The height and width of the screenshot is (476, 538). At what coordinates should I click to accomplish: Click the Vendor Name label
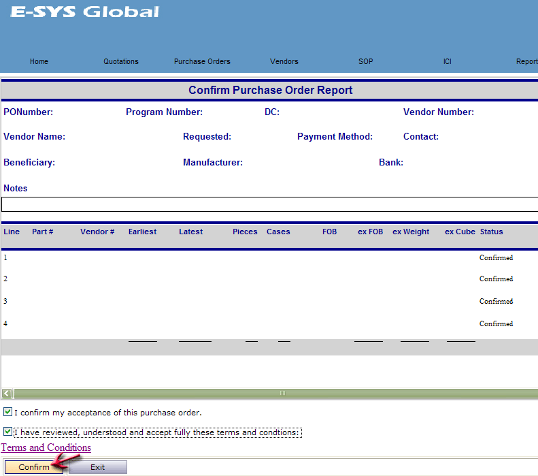[34, 137]
